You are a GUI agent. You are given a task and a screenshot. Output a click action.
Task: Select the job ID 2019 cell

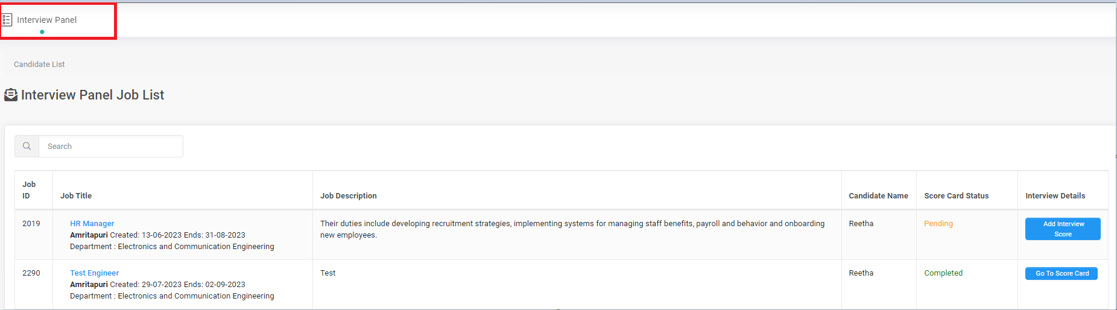point(31,224)
